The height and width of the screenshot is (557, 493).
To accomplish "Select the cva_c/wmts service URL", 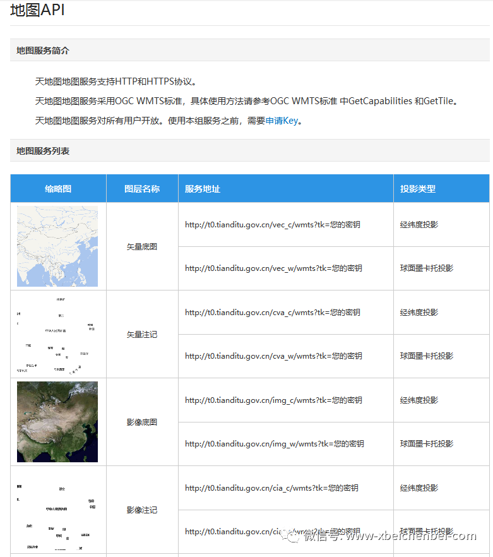I will click(273, 312).
